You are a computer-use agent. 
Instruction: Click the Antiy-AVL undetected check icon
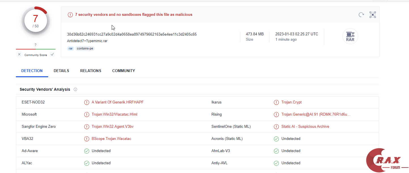tap(276, 163)
